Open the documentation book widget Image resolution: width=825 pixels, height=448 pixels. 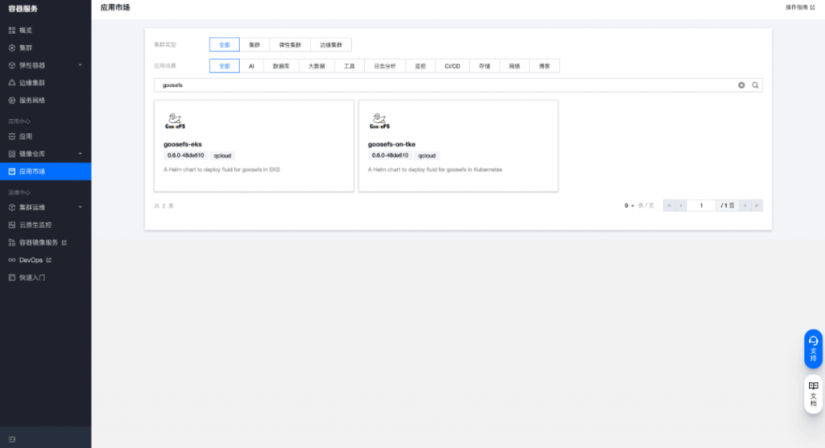pos(813,394)
